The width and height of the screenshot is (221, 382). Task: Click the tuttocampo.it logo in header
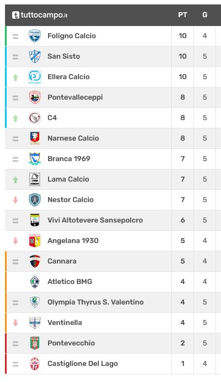pyautogui.click(x=40, y=15)
